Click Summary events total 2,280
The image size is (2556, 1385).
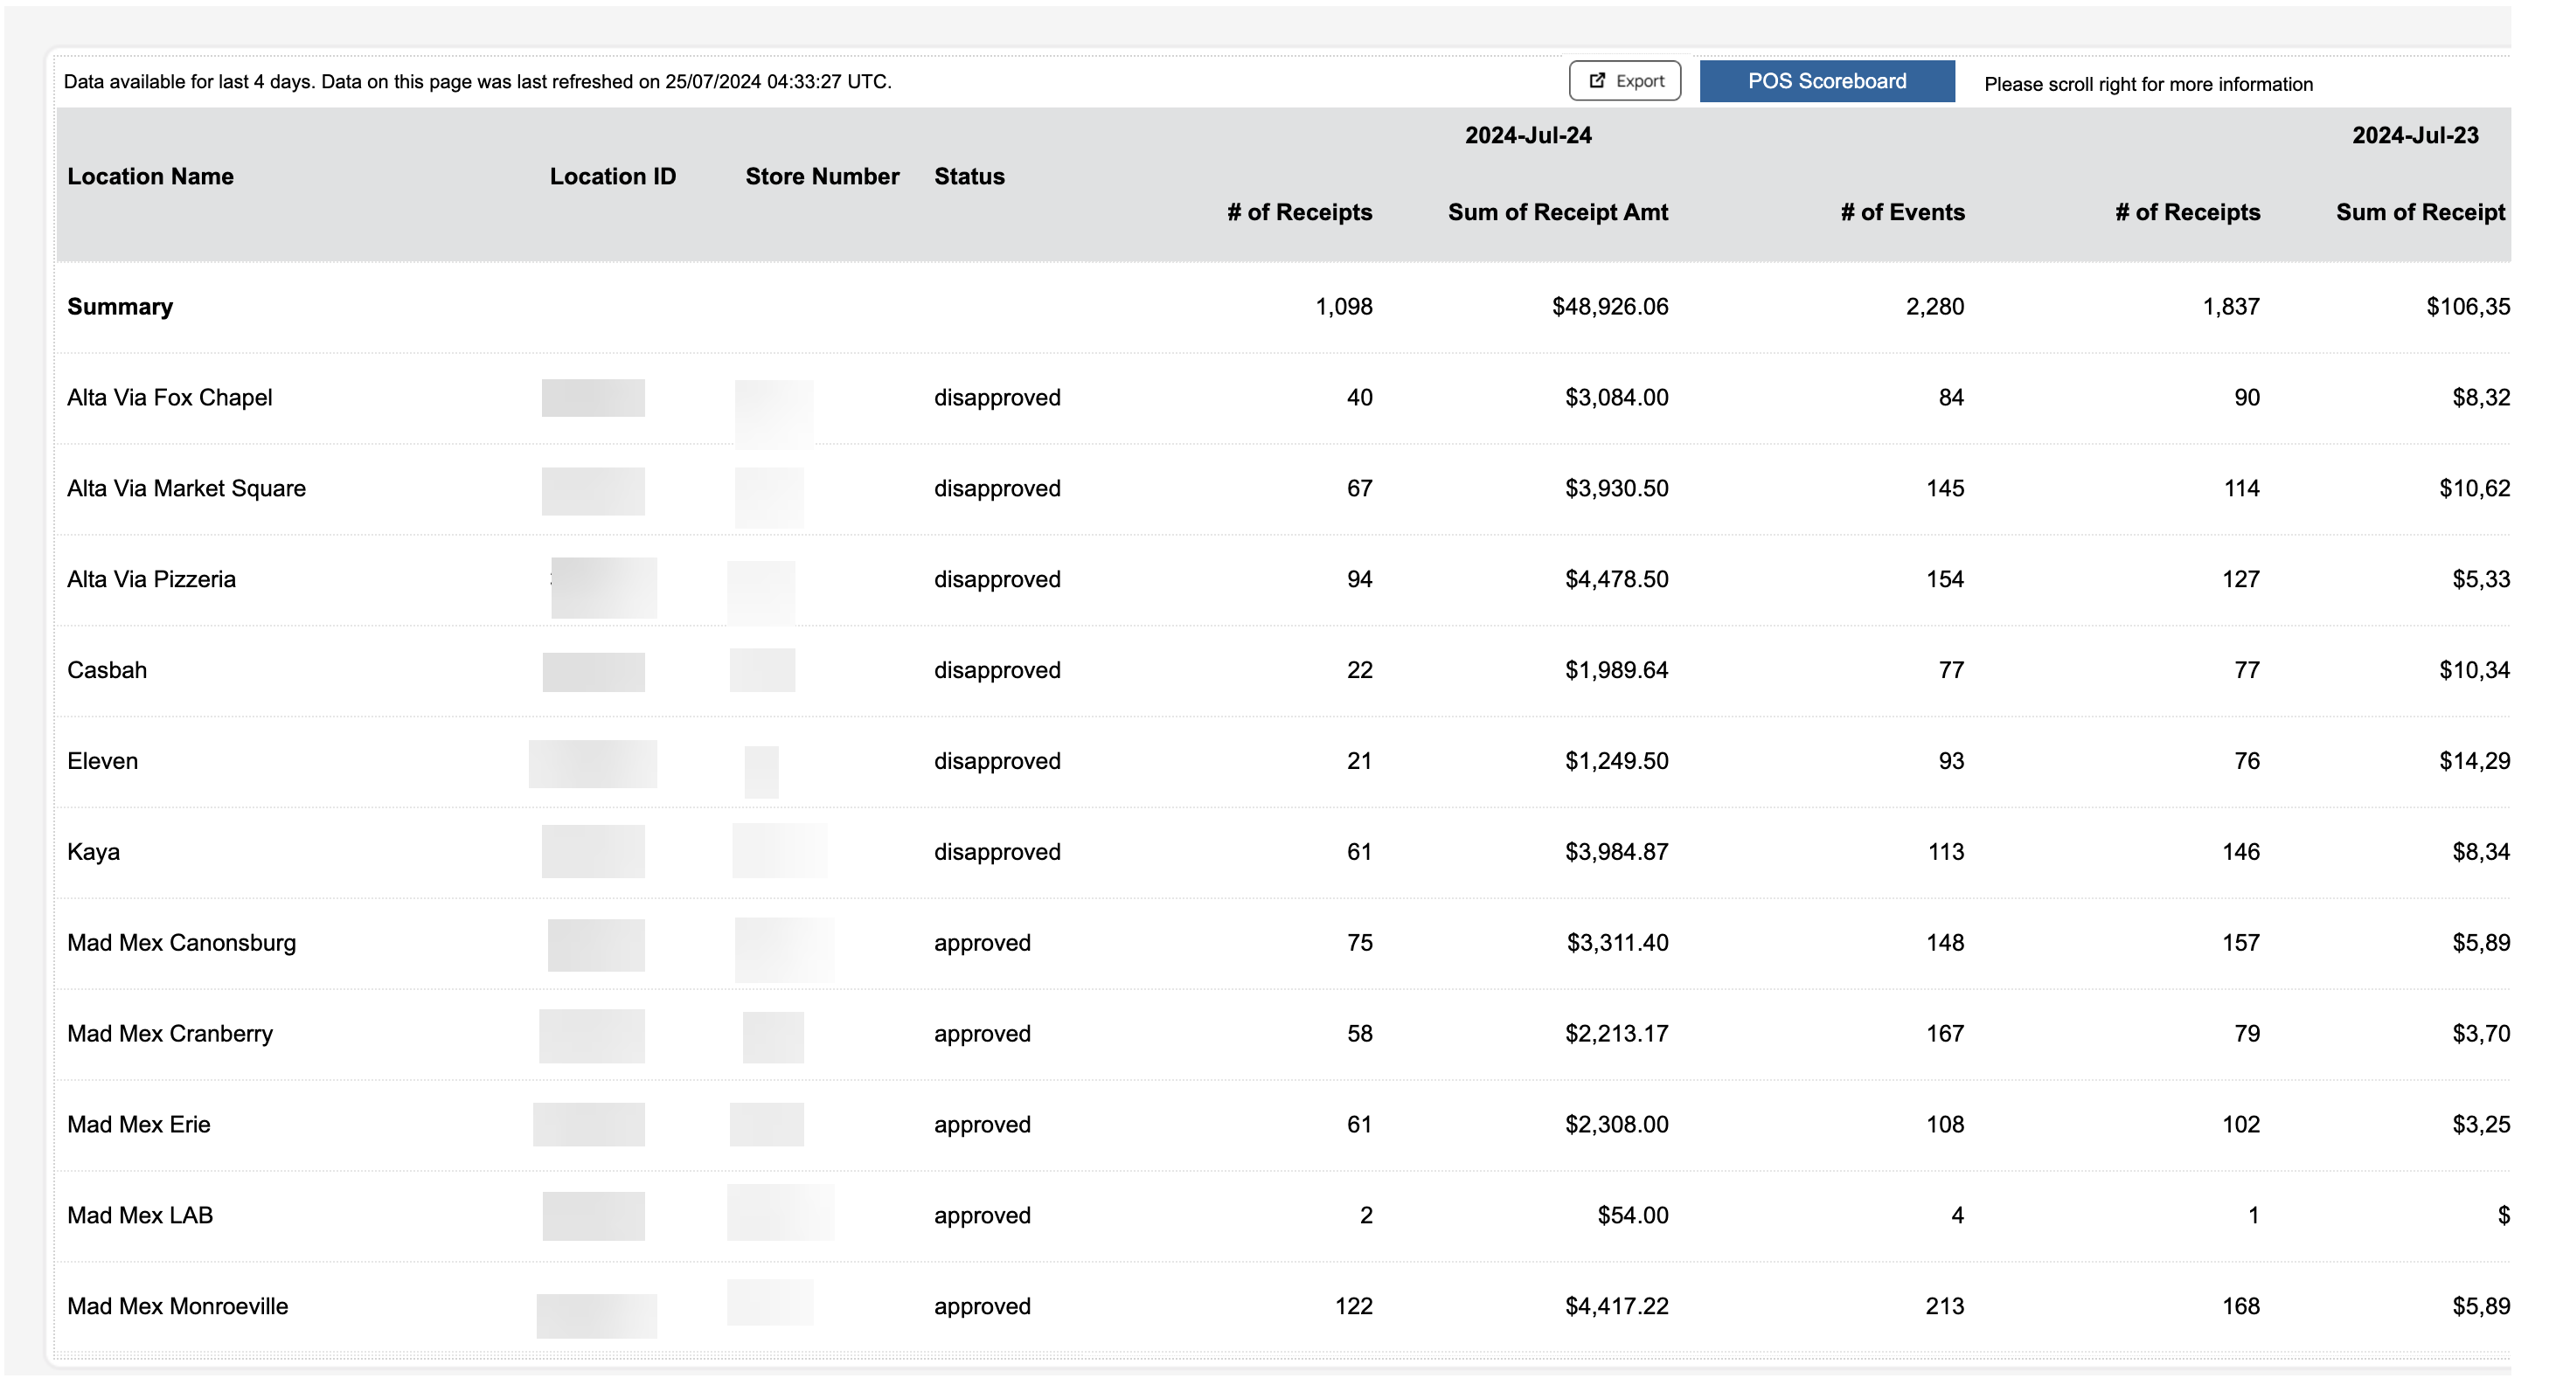[1934, 307]
